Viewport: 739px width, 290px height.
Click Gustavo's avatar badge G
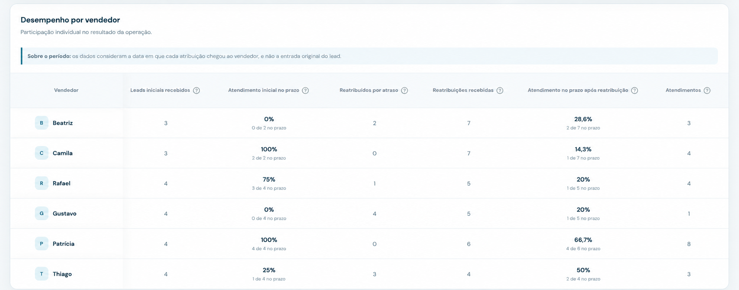click(x=41, y=213)
